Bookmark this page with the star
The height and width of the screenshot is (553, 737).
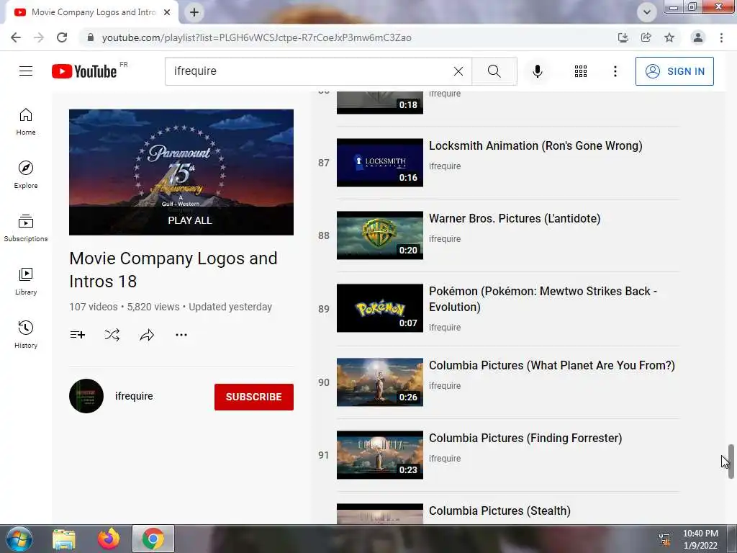tap(669, 37)
